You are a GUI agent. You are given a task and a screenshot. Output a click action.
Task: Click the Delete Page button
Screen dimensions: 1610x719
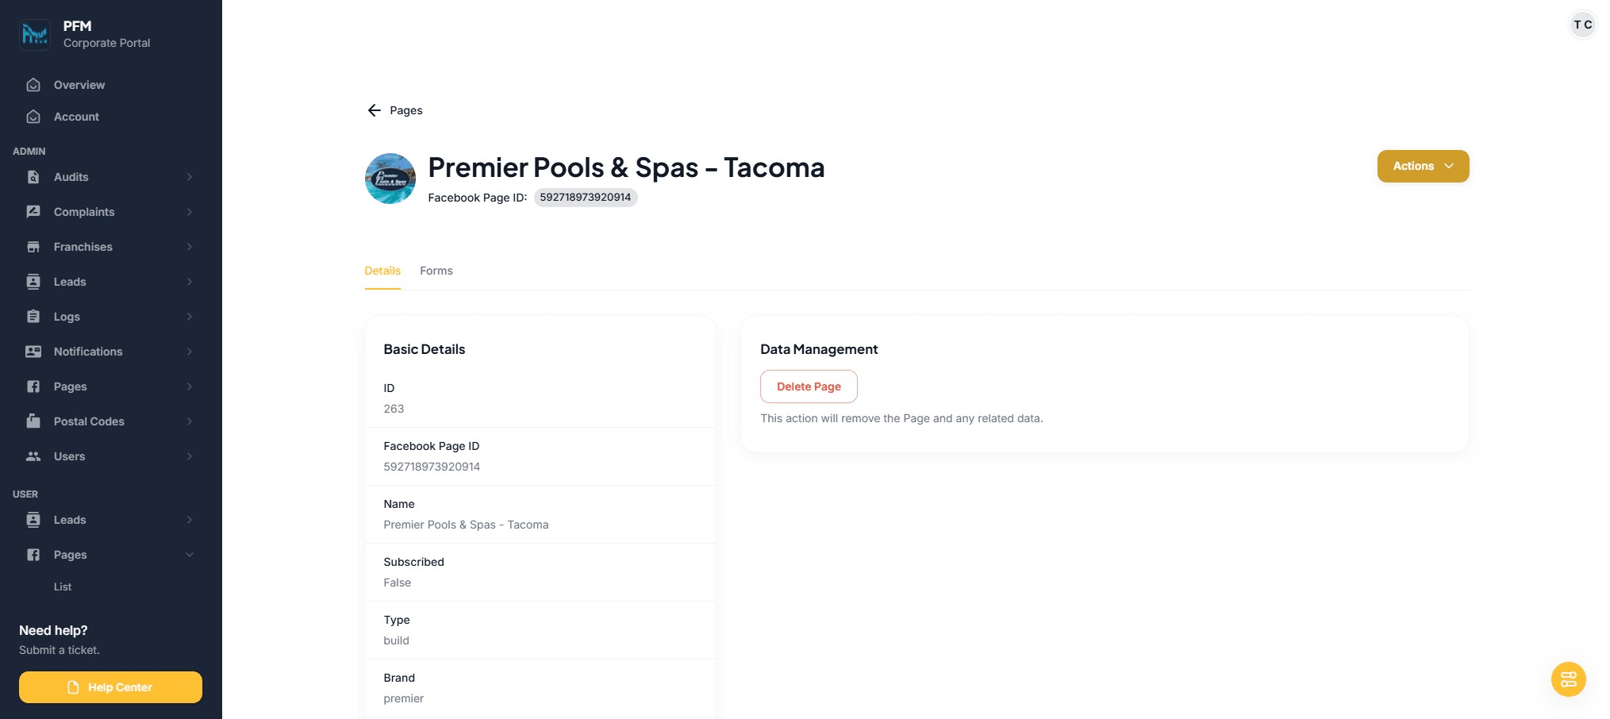(x=809, y=386)
